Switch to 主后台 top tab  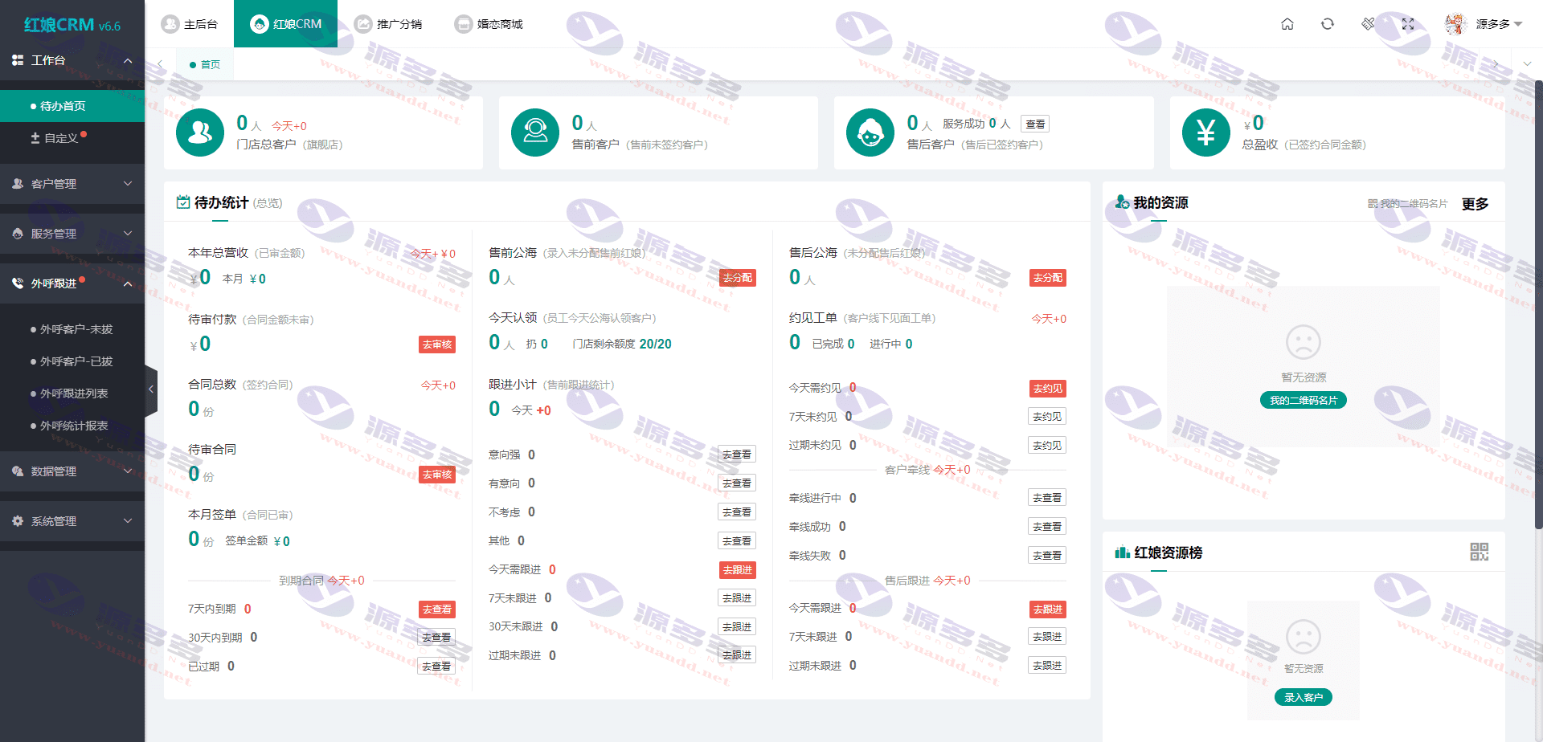(x=190, y=24)
